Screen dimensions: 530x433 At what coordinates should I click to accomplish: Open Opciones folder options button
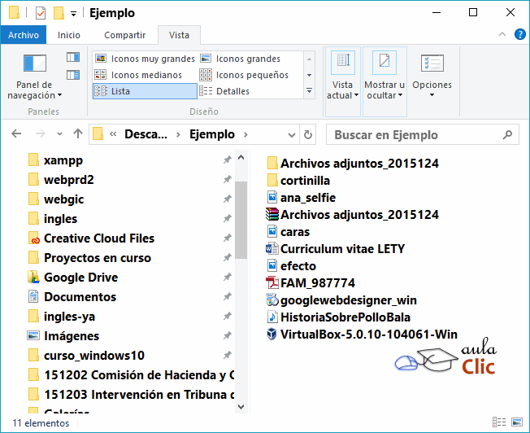tap(432, 76)
